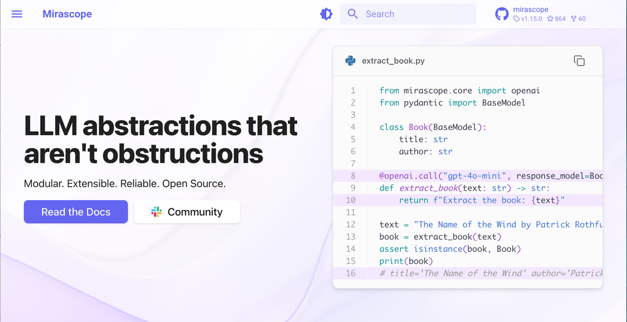
Task: Select the extract_book.py file name
Action: point(393,61)
